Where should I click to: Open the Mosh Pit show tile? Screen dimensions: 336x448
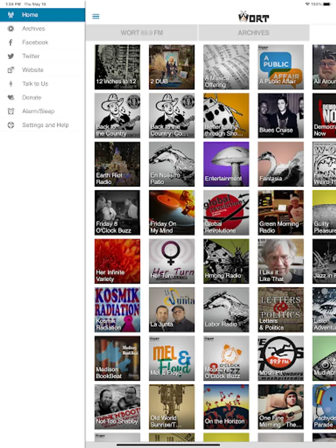281,358
